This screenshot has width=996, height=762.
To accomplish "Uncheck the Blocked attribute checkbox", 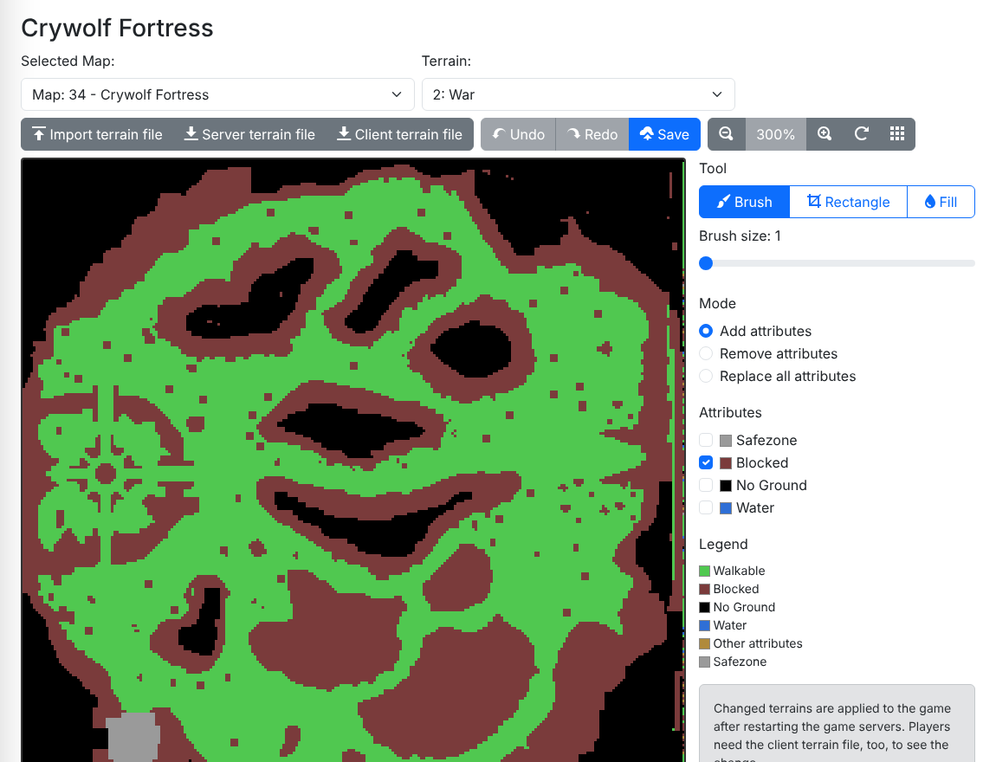I will coord(706,462).
